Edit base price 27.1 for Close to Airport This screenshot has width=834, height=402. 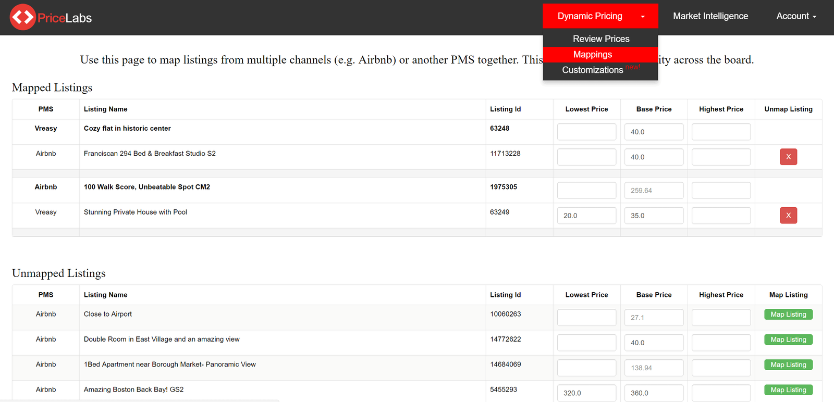click(654, 318)
